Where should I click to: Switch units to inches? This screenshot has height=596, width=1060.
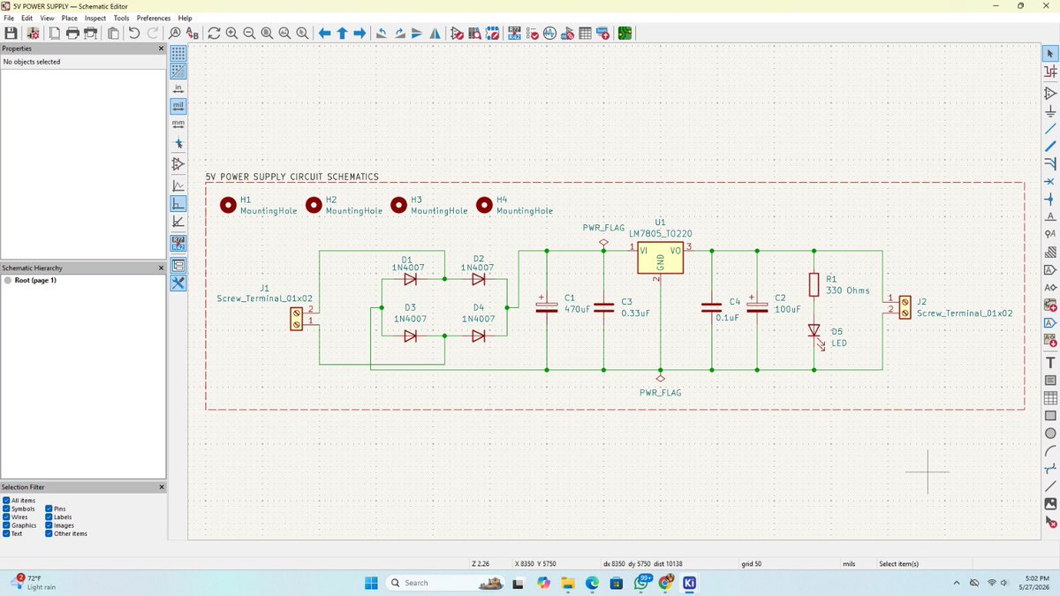point(178,87)
